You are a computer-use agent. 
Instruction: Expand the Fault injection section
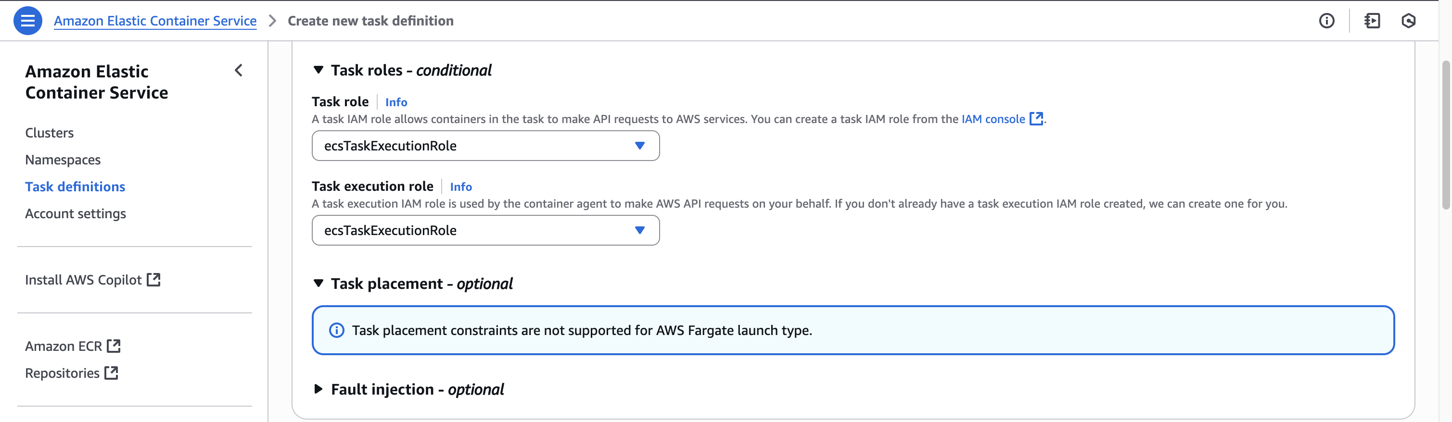(318, 389)
